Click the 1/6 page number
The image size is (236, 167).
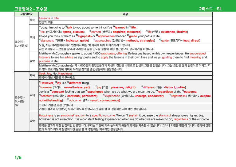coord(18,157)
